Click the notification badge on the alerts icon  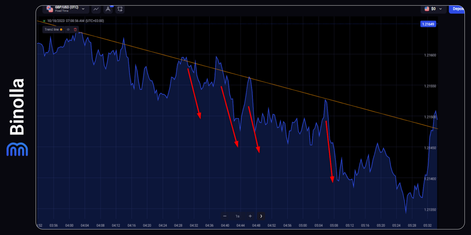(112, 6)
